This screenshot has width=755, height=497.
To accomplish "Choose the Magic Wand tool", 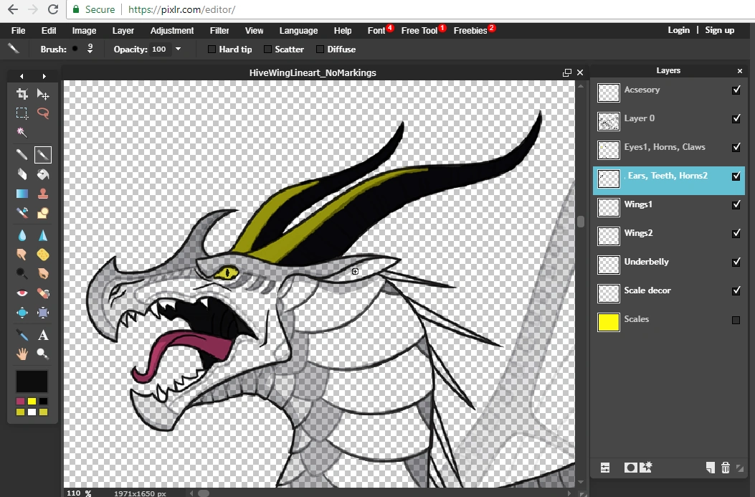I will (x=22, y=133).
